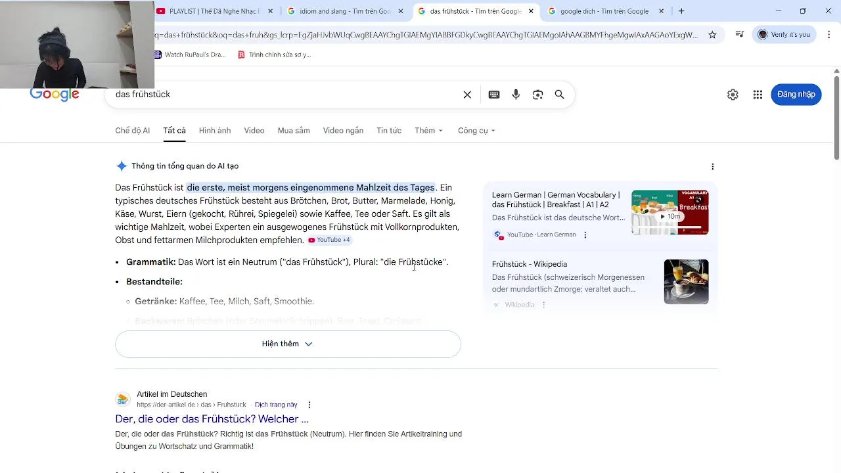The width and height of the screenshot is (841, 473).
Task: Select the Video results tab
Action: tap(254, 131)
